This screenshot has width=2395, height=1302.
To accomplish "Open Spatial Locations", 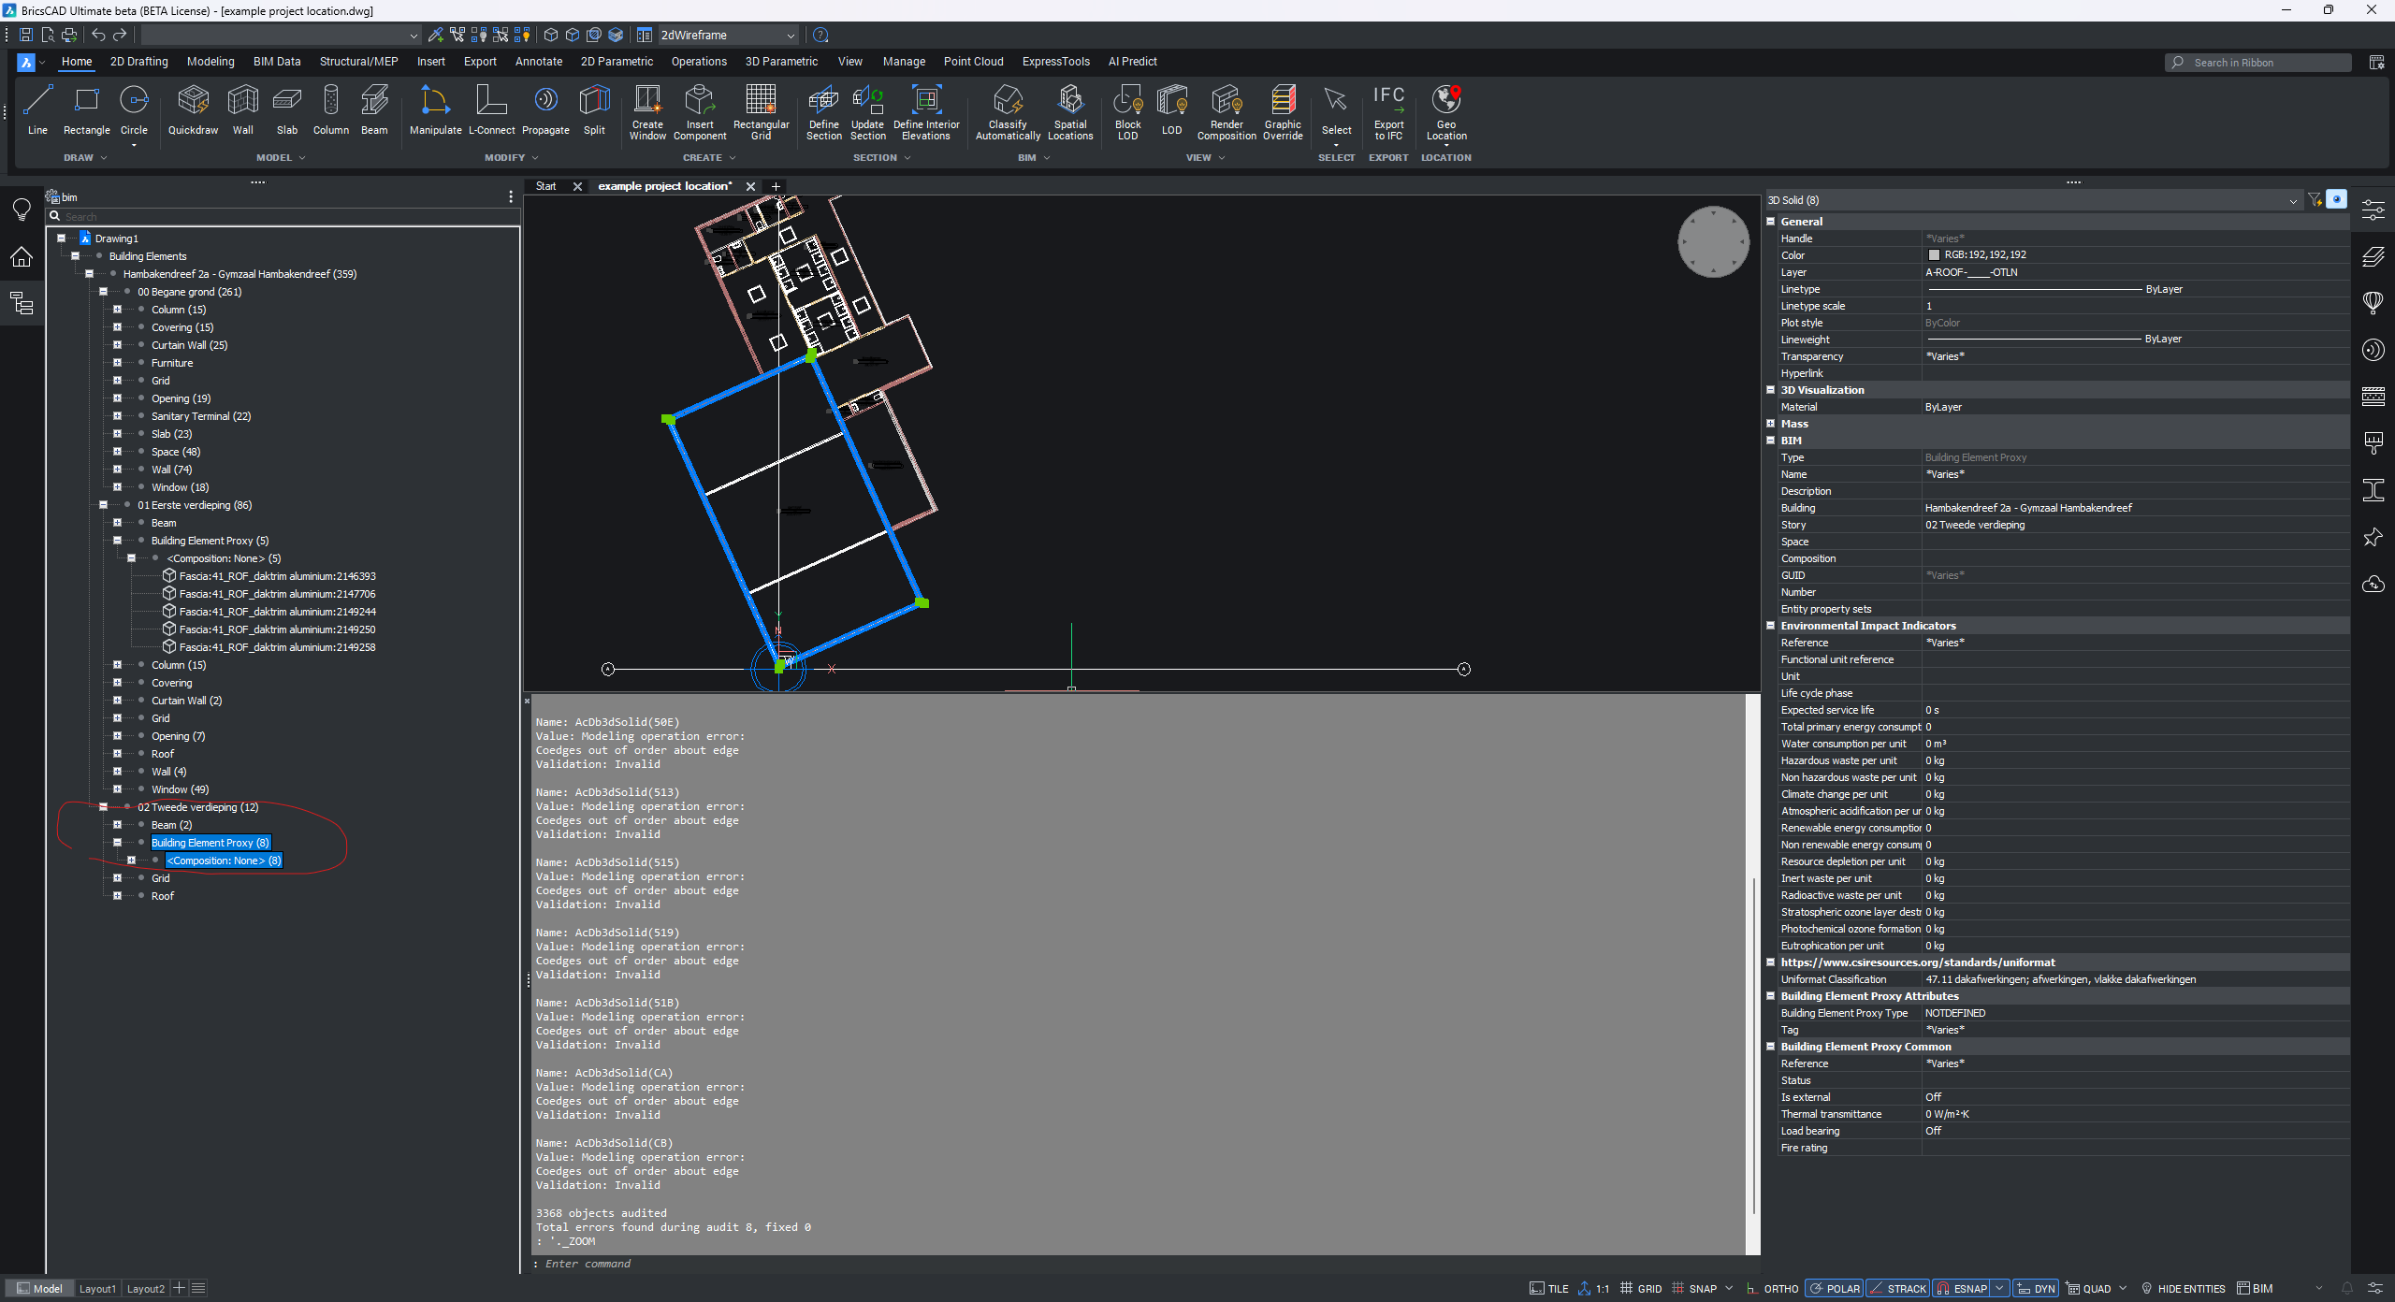I will tap(1070, 112).
